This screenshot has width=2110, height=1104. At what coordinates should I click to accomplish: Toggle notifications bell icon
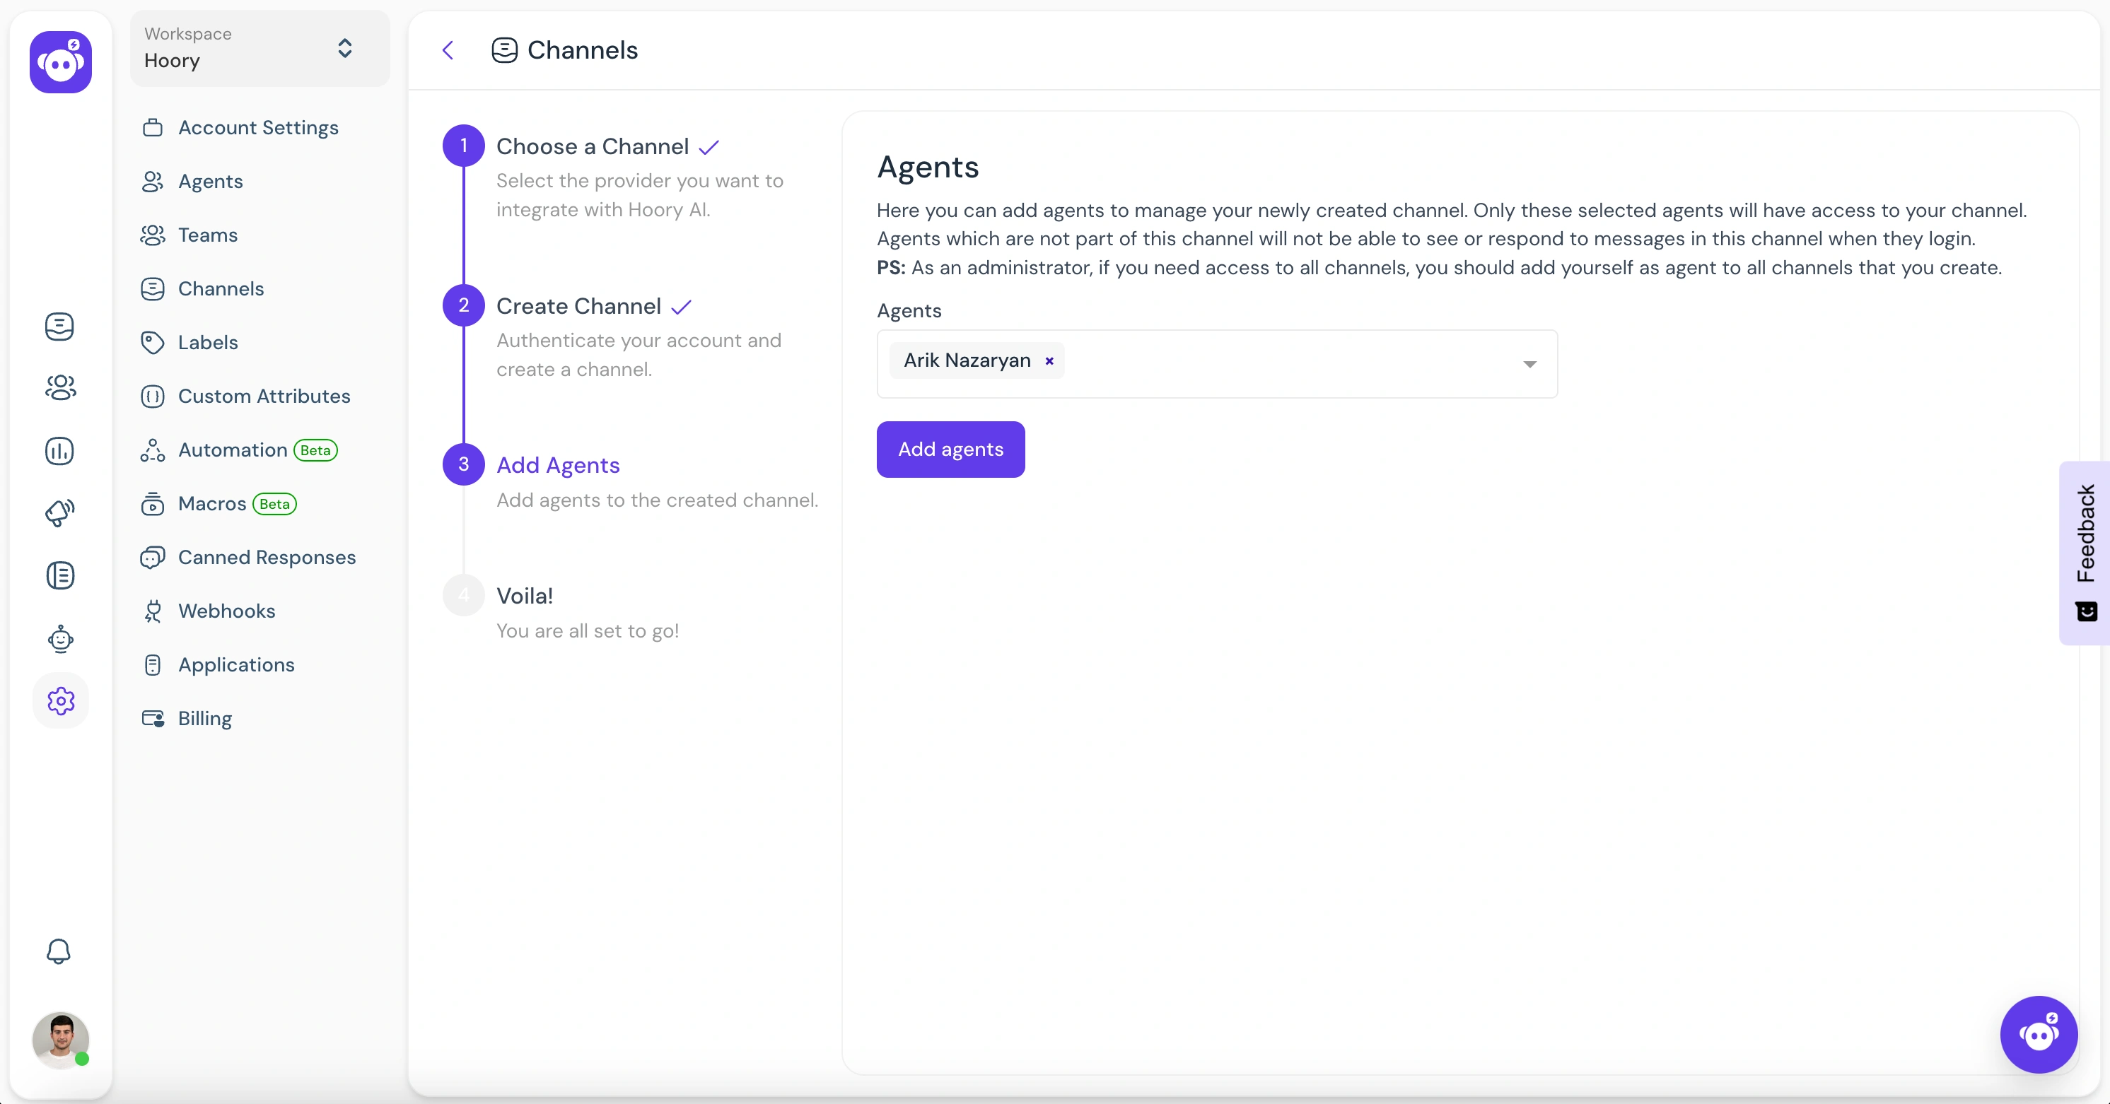coord(59,952)
